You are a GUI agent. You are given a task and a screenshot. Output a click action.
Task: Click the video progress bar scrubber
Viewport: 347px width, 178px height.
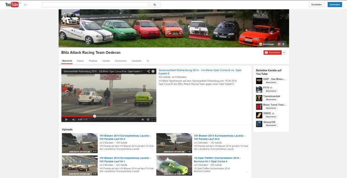pos(95,116)
